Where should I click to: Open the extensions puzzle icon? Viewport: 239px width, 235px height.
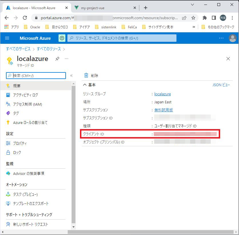click(204, 18)
